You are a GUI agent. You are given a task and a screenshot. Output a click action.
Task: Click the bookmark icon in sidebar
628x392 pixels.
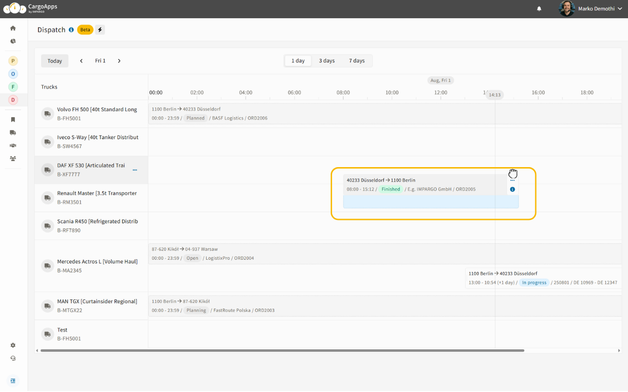[13, 120]
